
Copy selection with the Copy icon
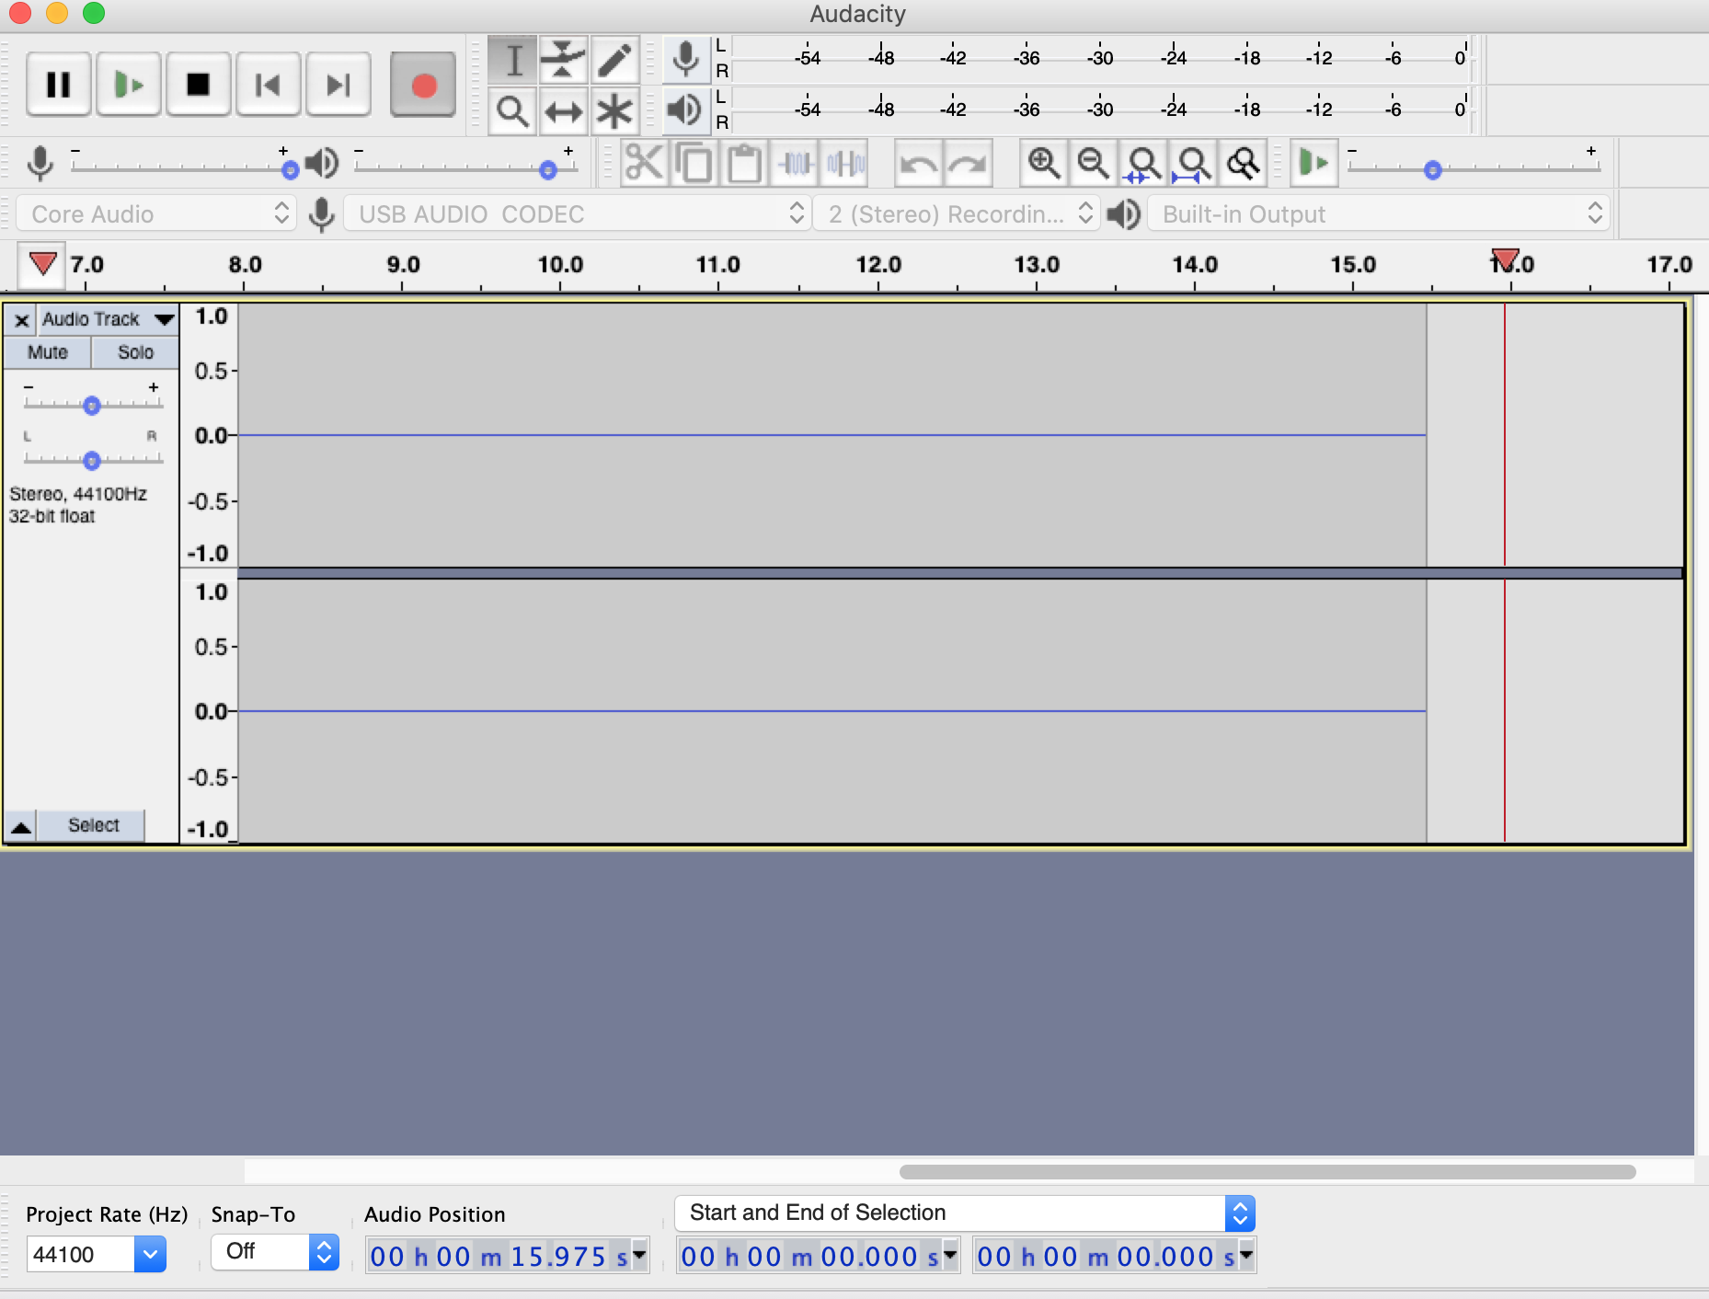click(694, 164)
